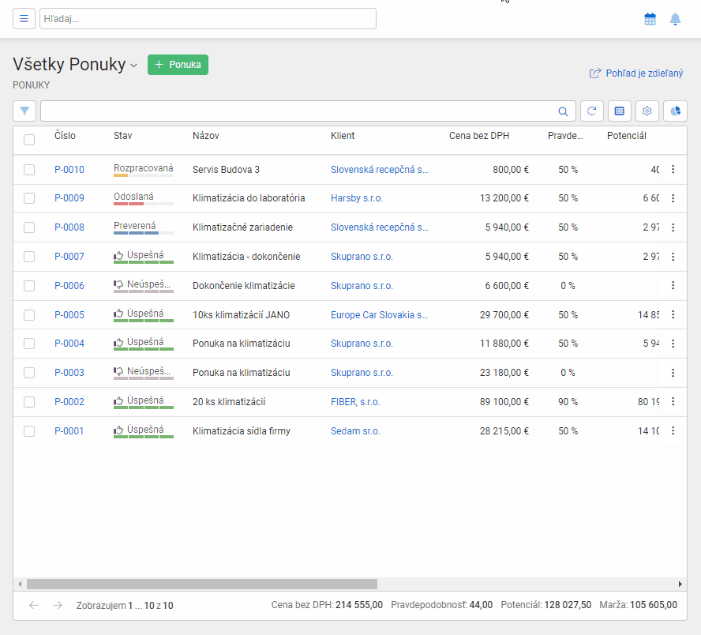Sort by Potenciál column header
This screenshot has width=701, height=635.
click(x=626, y=136)
